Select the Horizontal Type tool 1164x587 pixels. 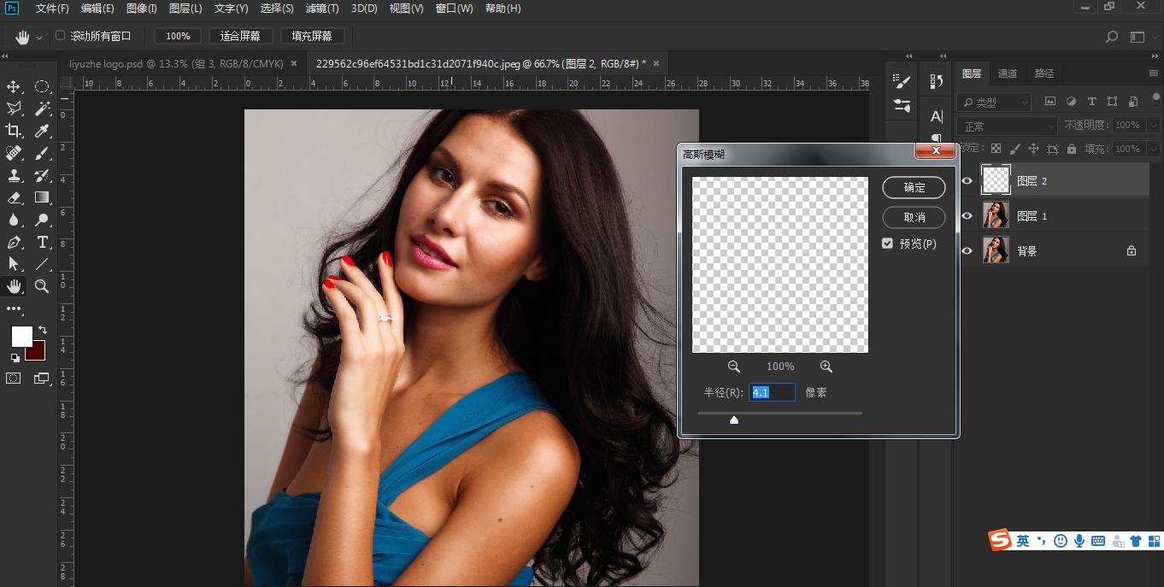(x=41, y=242)
